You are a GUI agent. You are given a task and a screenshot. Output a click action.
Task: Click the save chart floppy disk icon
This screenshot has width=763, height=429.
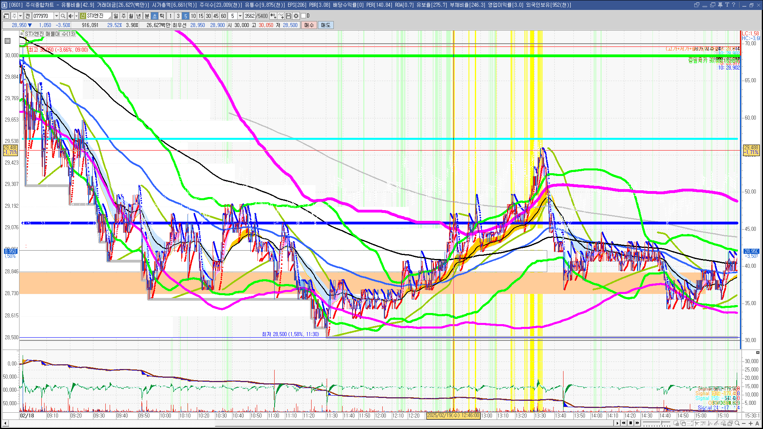[x=289, y=16]
